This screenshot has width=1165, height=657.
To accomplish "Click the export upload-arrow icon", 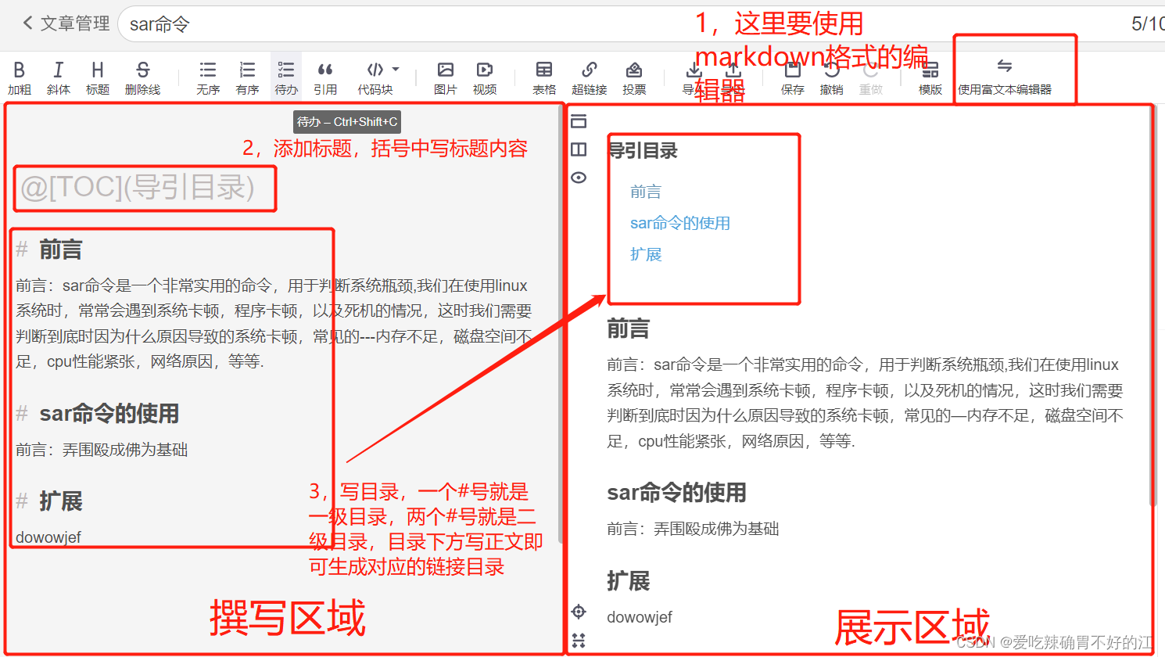I will pyautogui.click(x=733, y=70).
